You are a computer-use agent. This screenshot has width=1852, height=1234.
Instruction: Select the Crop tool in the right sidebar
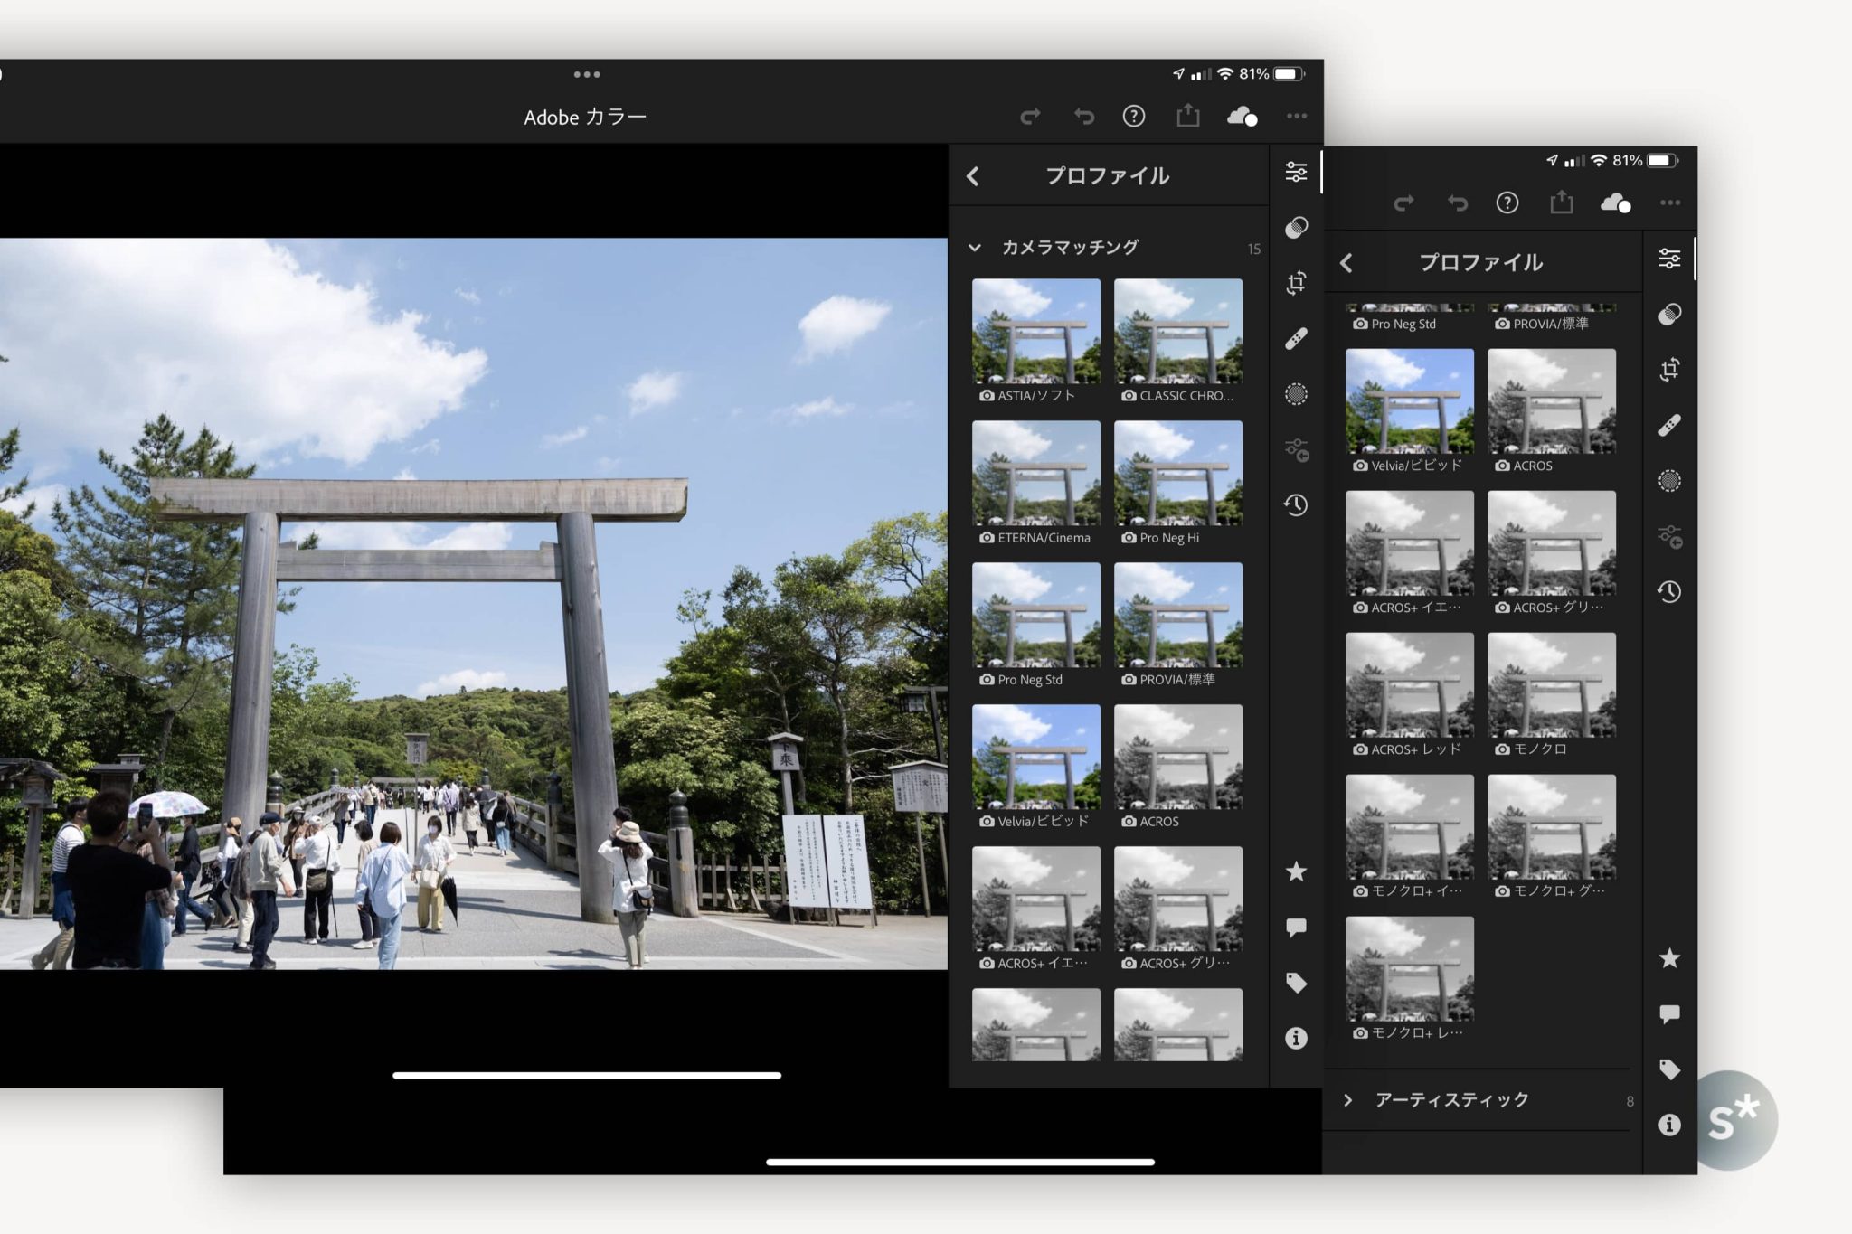pos(1297,283)
